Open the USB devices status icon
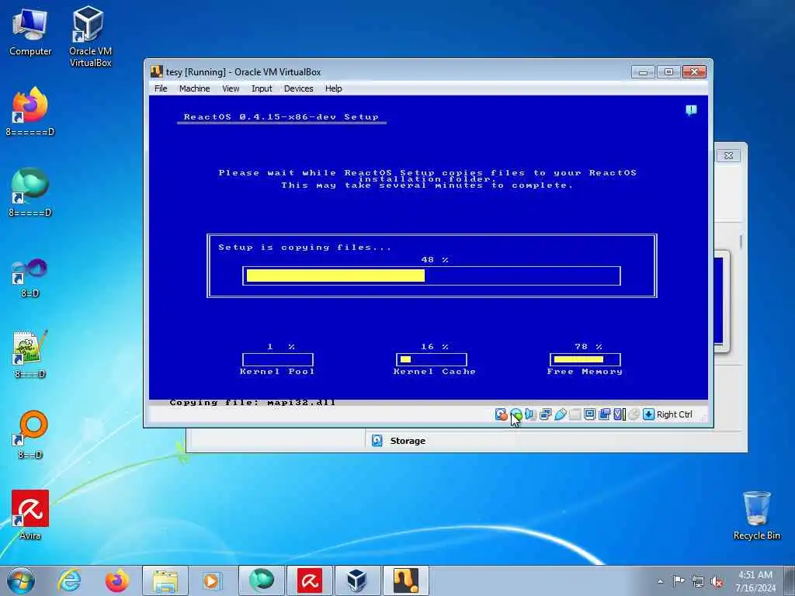This screenshot has width=795, height=596. click(561, 414)
